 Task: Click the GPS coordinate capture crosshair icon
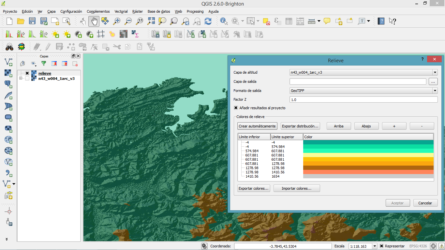(x=9, y=211)
